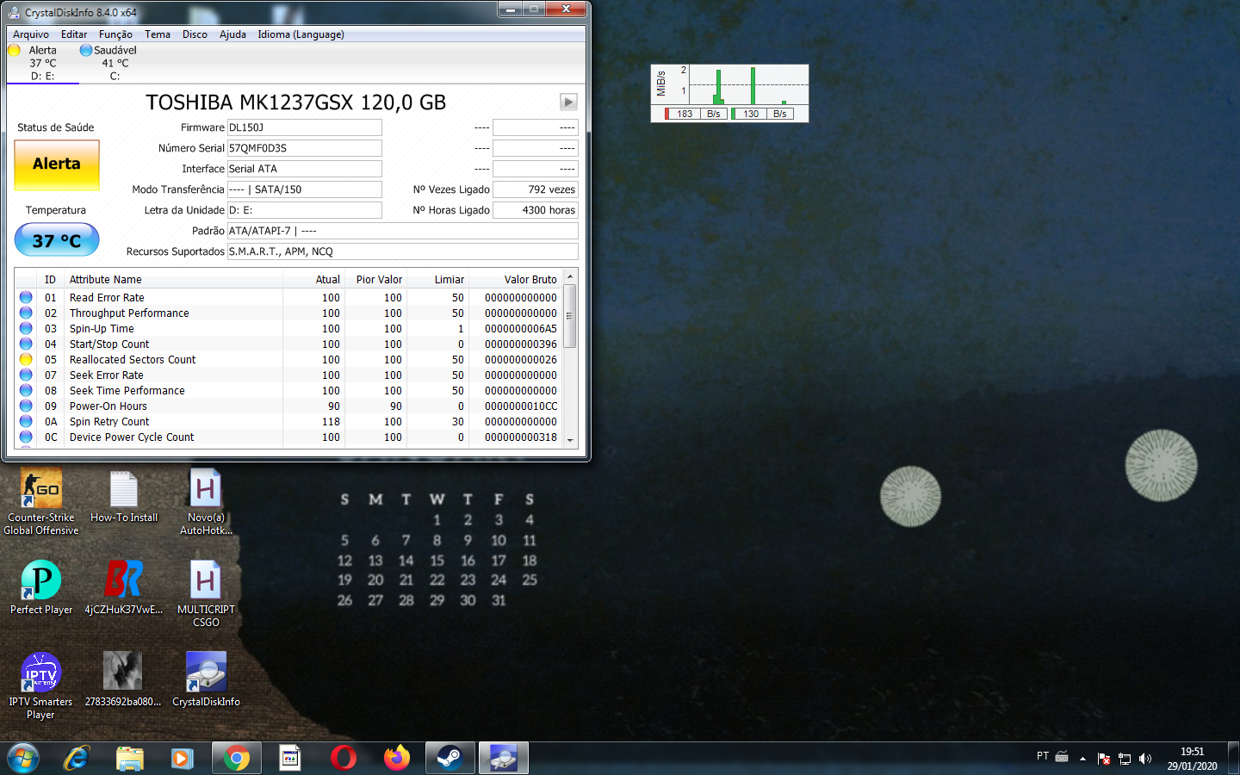Viewport: 1240px width, 775px height.
Task: Click the 4300 horas power-on hours field
Action: point(536,210)
